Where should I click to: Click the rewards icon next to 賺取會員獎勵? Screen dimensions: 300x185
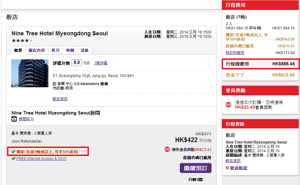click(167, 149)
